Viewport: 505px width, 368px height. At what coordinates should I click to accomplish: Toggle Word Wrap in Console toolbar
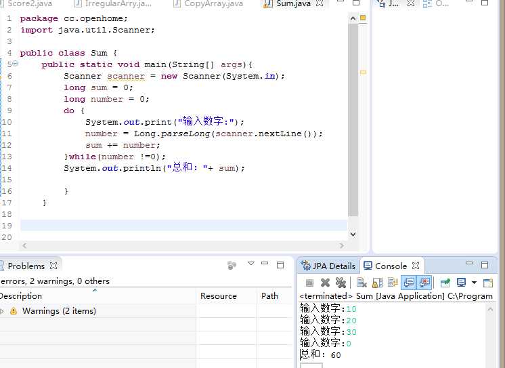393,283
